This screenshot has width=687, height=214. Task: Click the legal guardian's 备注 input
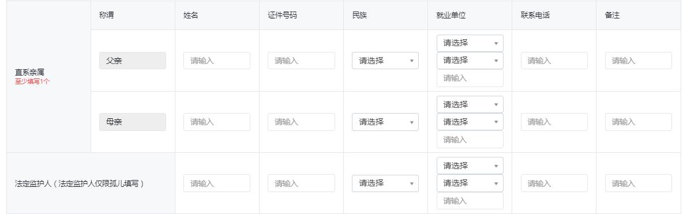point(639,183)
